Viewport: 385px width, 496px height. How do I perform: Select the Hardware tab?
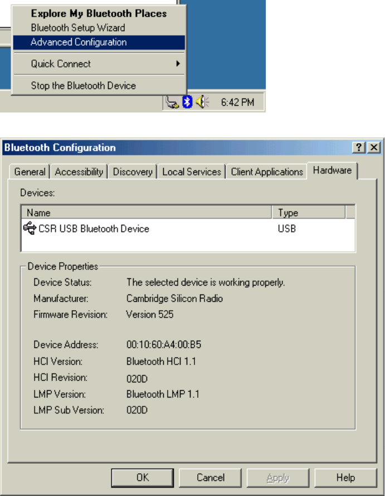click(x=332, y=171)
